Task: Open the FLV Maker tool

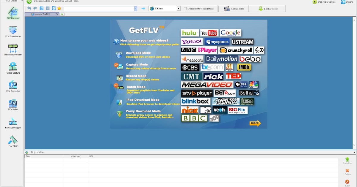Action: coord(13,105)
